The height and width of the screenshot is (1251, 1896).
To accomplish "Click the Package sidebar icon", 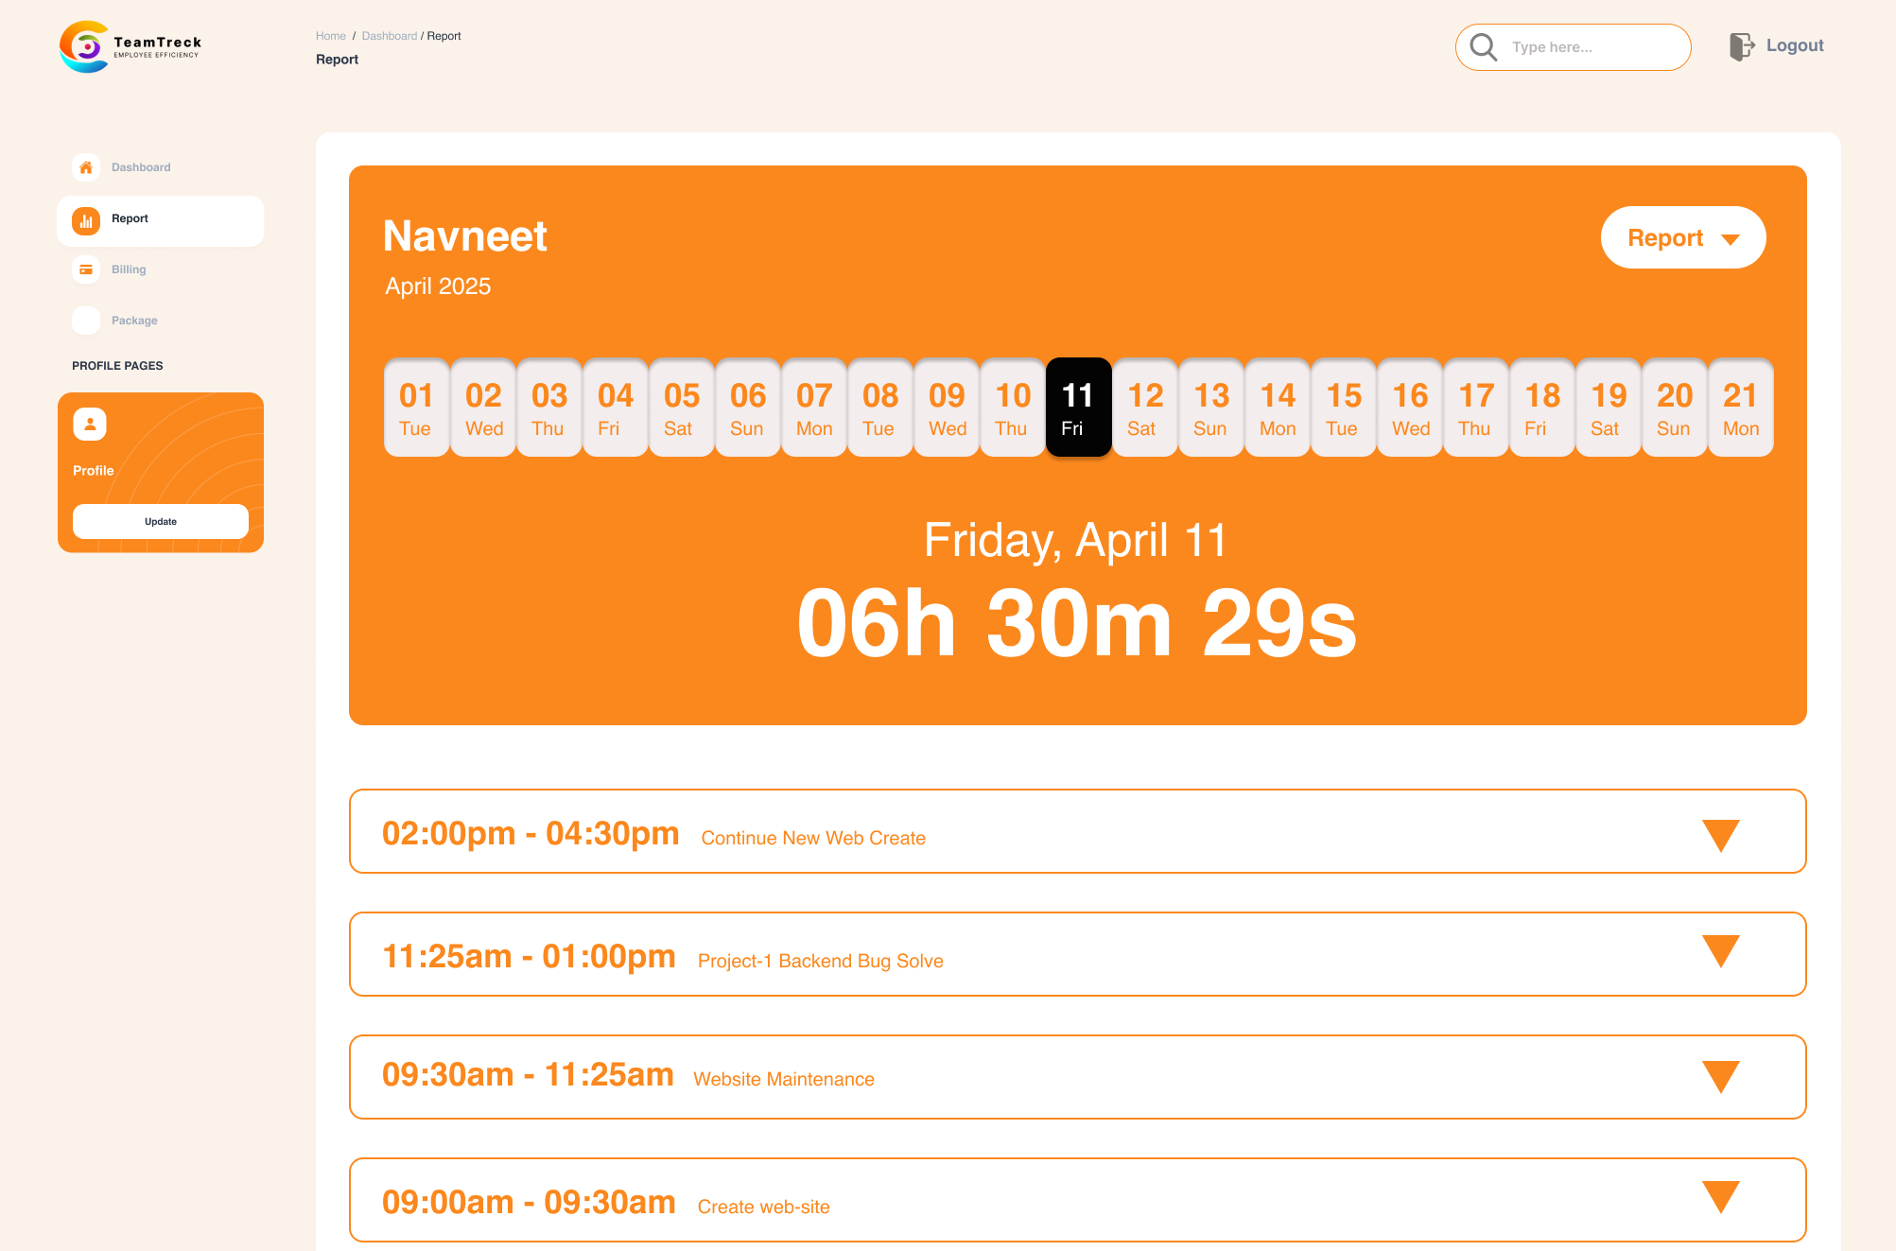I will (86, 321).
